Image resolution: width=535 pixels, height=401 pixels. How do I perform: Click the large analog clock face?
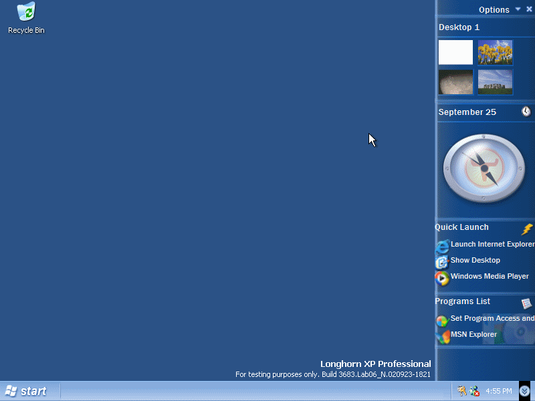pyautogui.click(x=484, y=168)
